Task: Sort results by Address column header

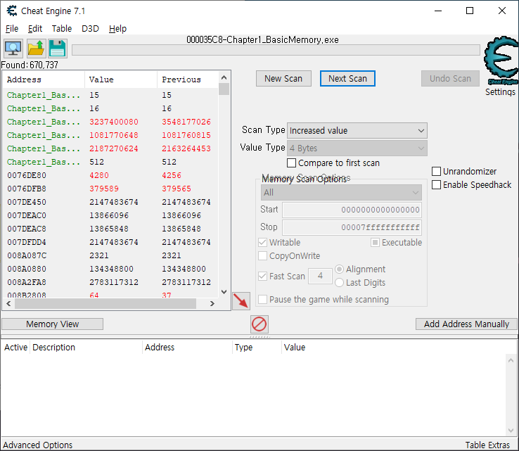Action: pyautogui.click(x=44, y=80)
